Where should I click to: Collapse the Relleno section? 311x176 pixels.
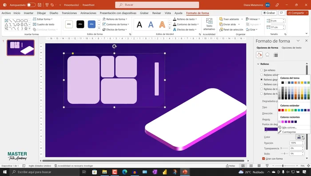pyautogui.click(x=258, y=64)
